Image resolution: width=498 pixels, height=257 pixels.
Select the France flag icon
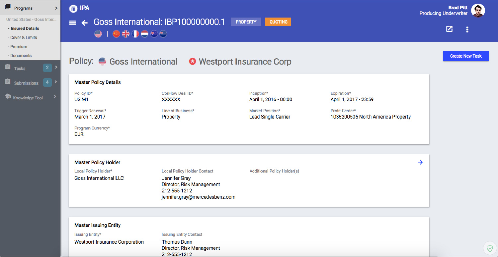135,34
